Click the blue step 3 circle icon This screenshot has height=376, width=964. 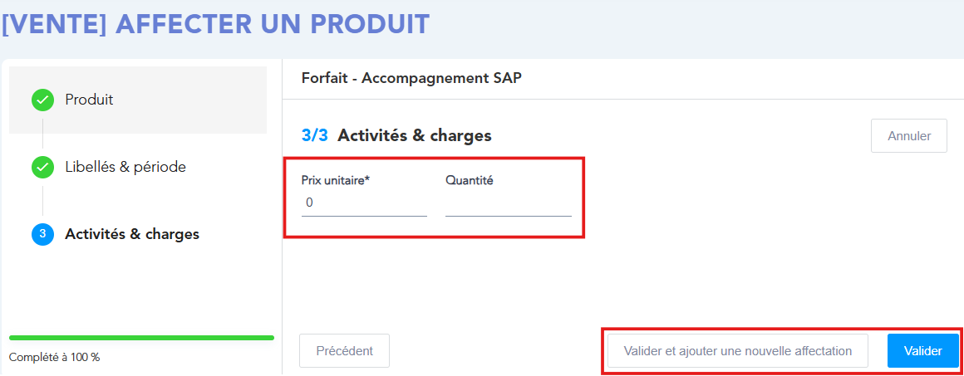42,235
